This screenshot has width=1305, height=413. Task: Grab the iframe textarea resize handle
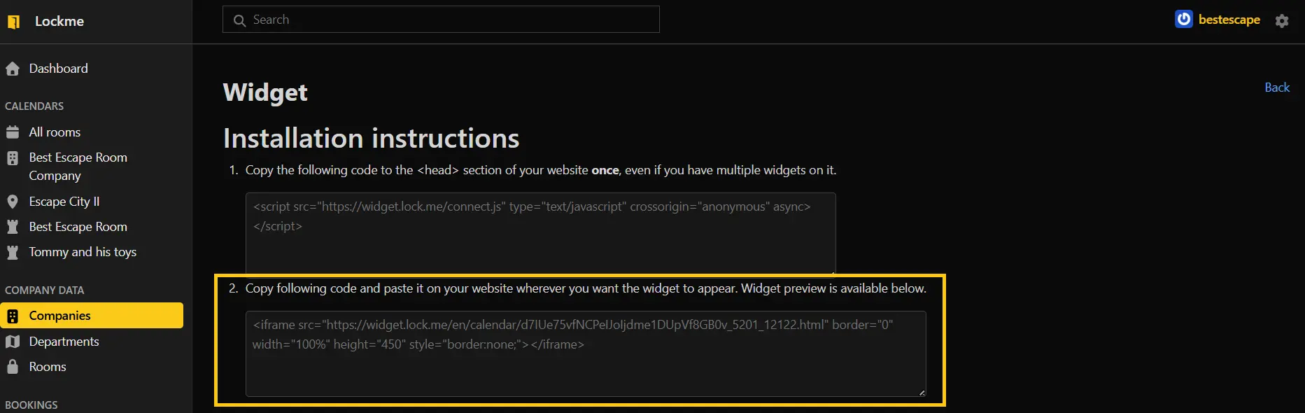tap(922, 393)
